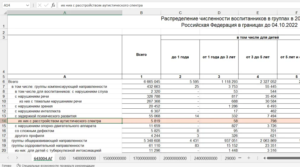This screenshot has width=300, height=167.
Task: Click the accessibility status bar icon
Action: click(18, 165)
